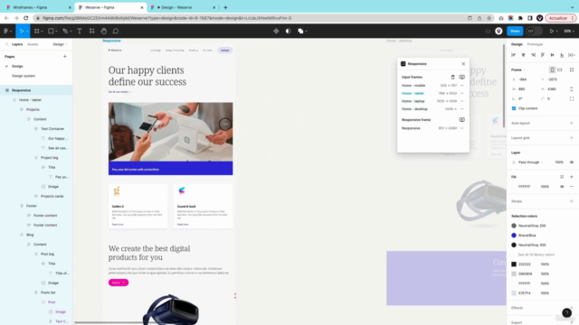Open the Help question mark button
The height and width of the screenshot is (325, 579).
point(567,313)
